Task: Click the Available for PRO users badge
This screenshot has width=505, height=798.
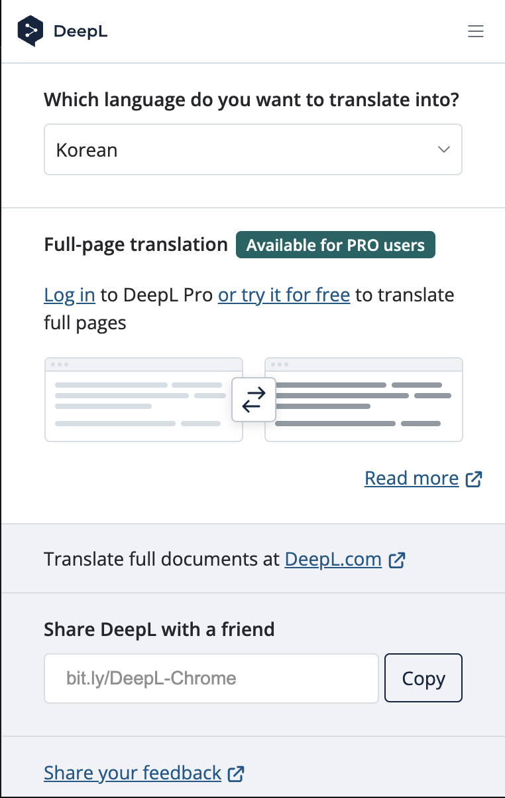Action: tap(335, 245)
